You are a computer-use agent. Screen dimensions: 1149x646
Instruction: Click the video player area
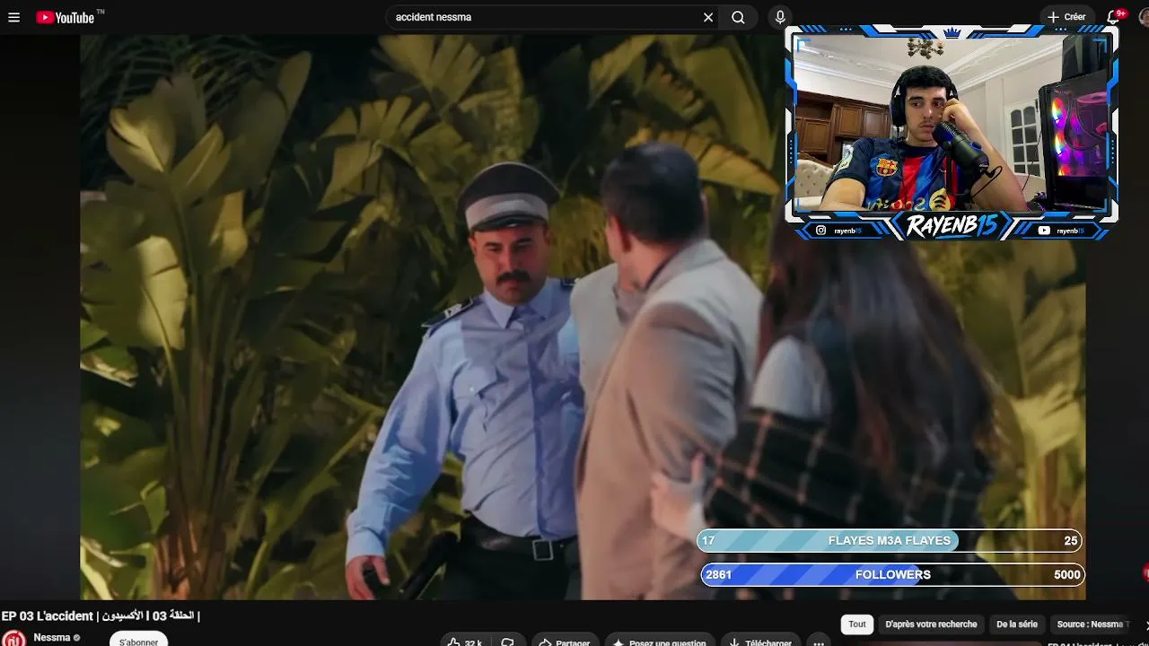tap(583, 317)
